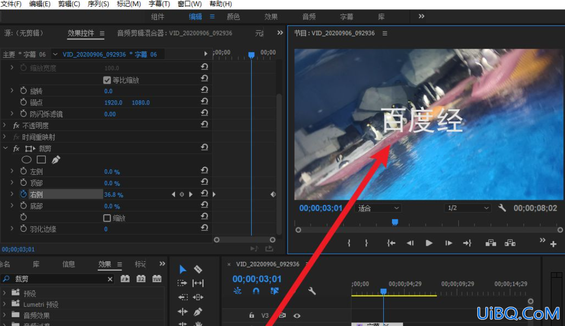Step forward one frame

pyautogui.click(x=448, y=243)
